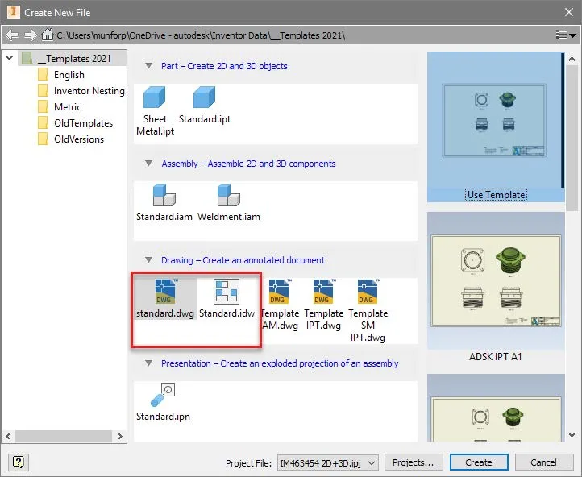Screen dimensions: 582x477
Task: Go forward with the right arrow icon
Action: click(30, 35)
